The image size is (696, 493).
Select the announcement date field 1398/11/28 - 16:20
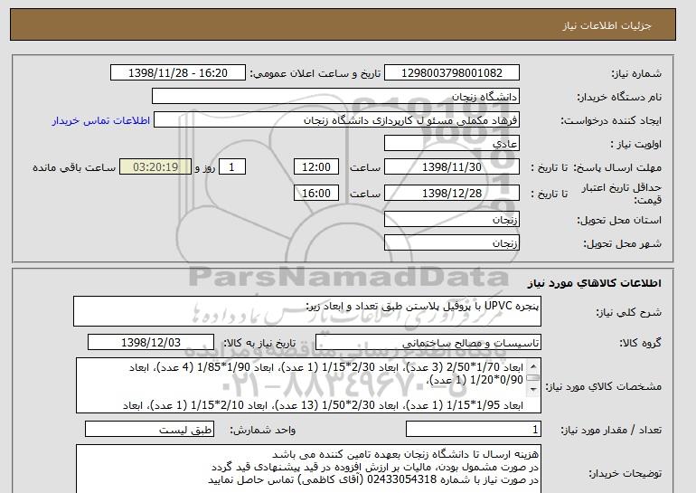tap(177, 73)
